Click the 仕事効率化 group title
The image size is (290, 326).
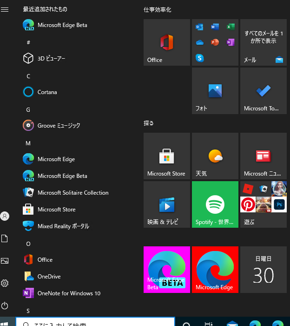[158, 10]
